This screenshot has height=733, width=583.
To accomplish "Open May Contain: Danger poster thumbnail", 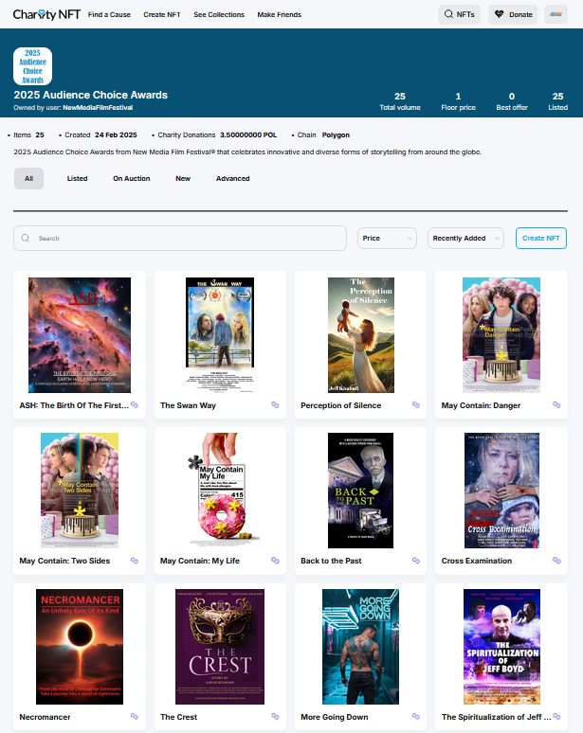I will [x=501, y=335].
